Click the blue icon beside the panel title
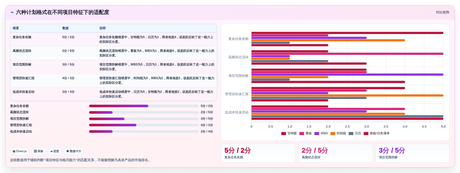 click(12, 12)
